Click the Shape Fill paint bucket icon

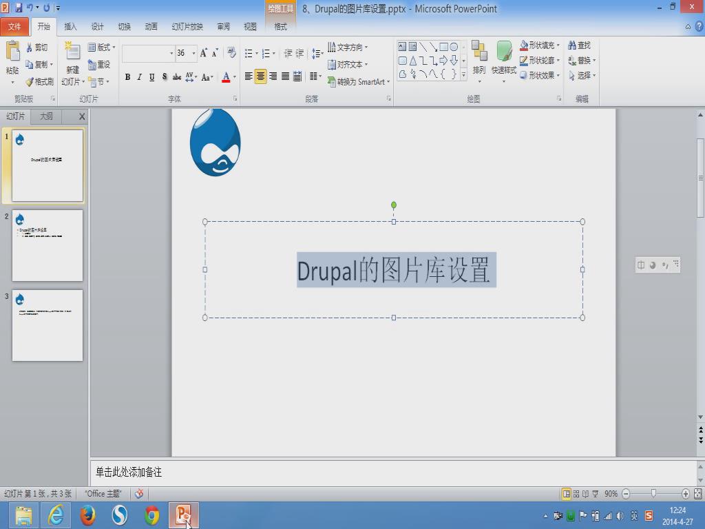point(524,45)
